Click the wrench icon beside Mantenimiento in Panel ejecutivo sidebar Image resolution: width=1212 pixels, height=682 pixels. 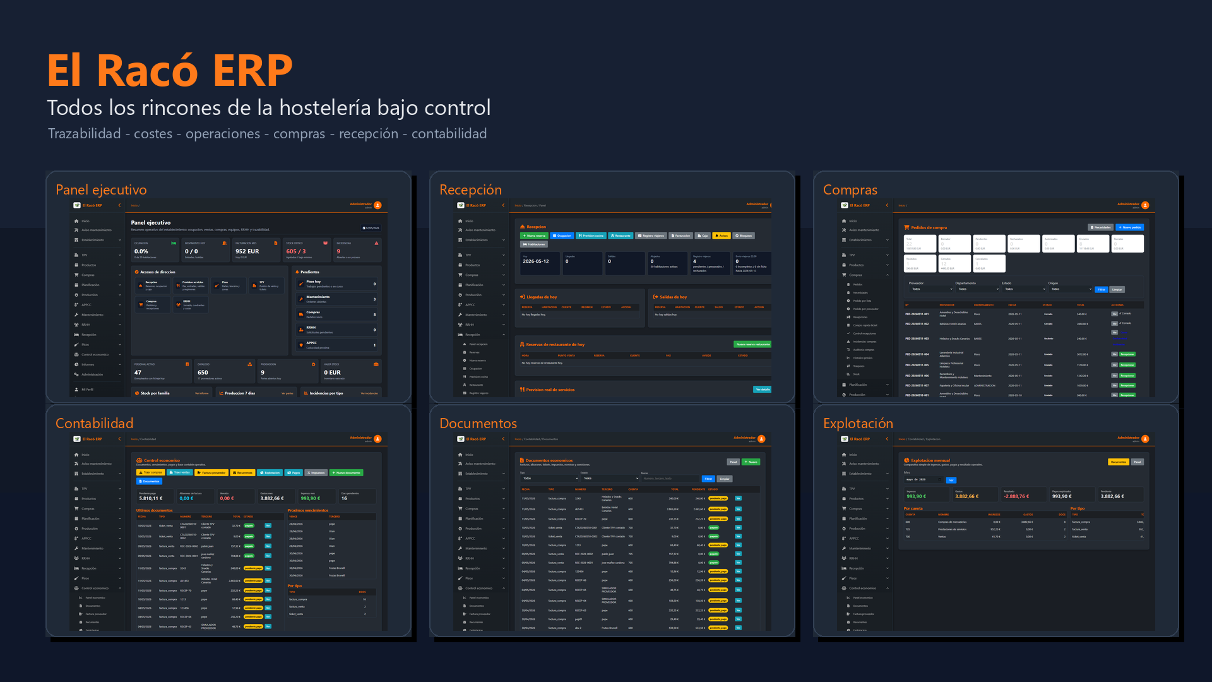point(76,314)
